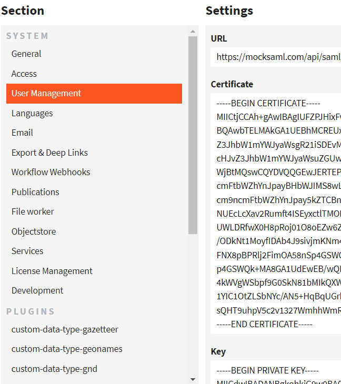Viewport: 341px width, 384px height.
Task: Select Objectstore in the sidebar
Action: click(34, 231)
